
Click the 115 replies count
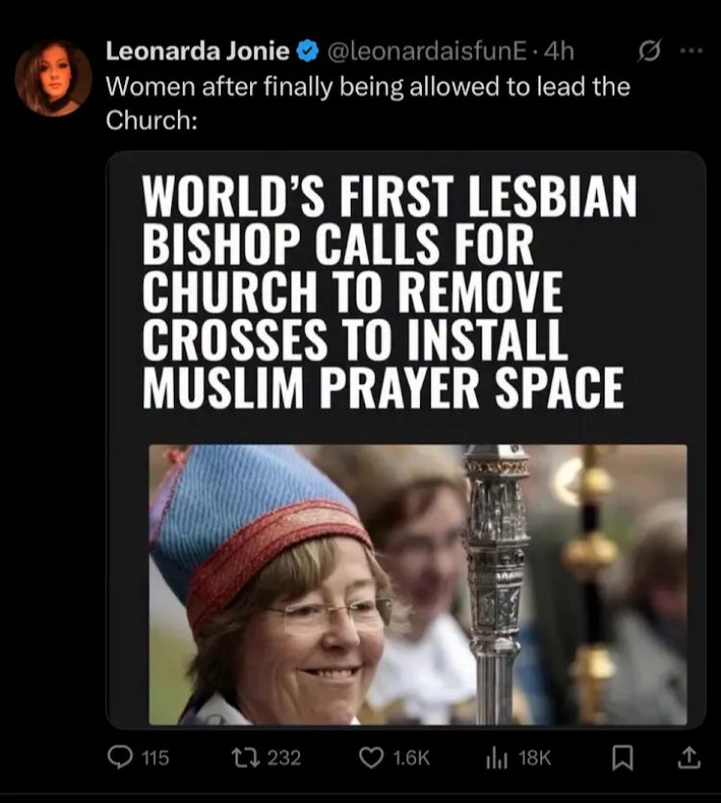pos(155,758)
